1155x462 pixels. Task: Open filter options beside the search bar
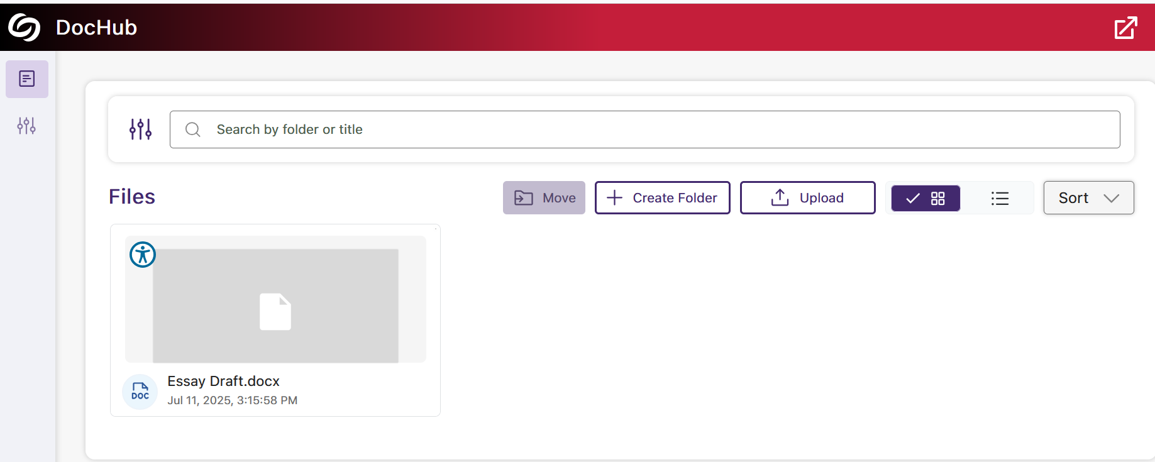click(140, 129)
